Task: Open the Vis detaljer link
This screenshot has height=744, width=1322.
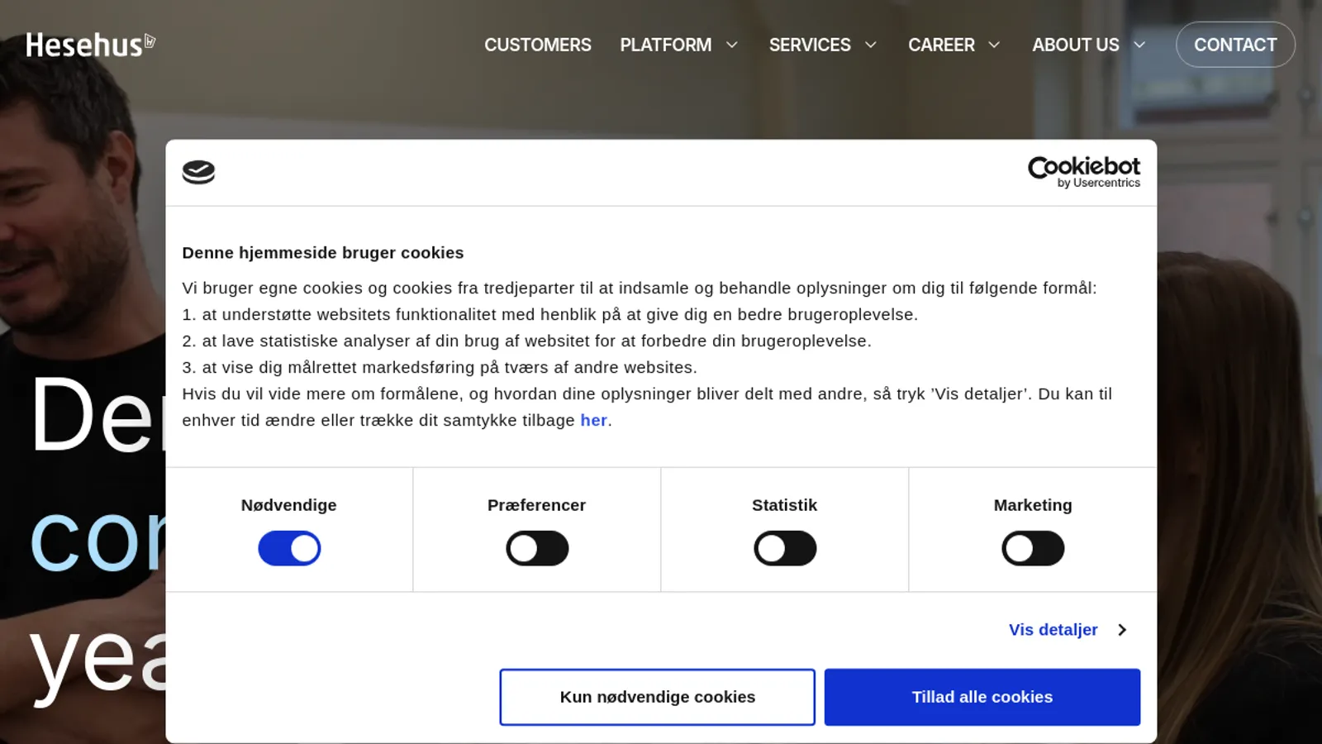Action: [x=1053, y=630]
